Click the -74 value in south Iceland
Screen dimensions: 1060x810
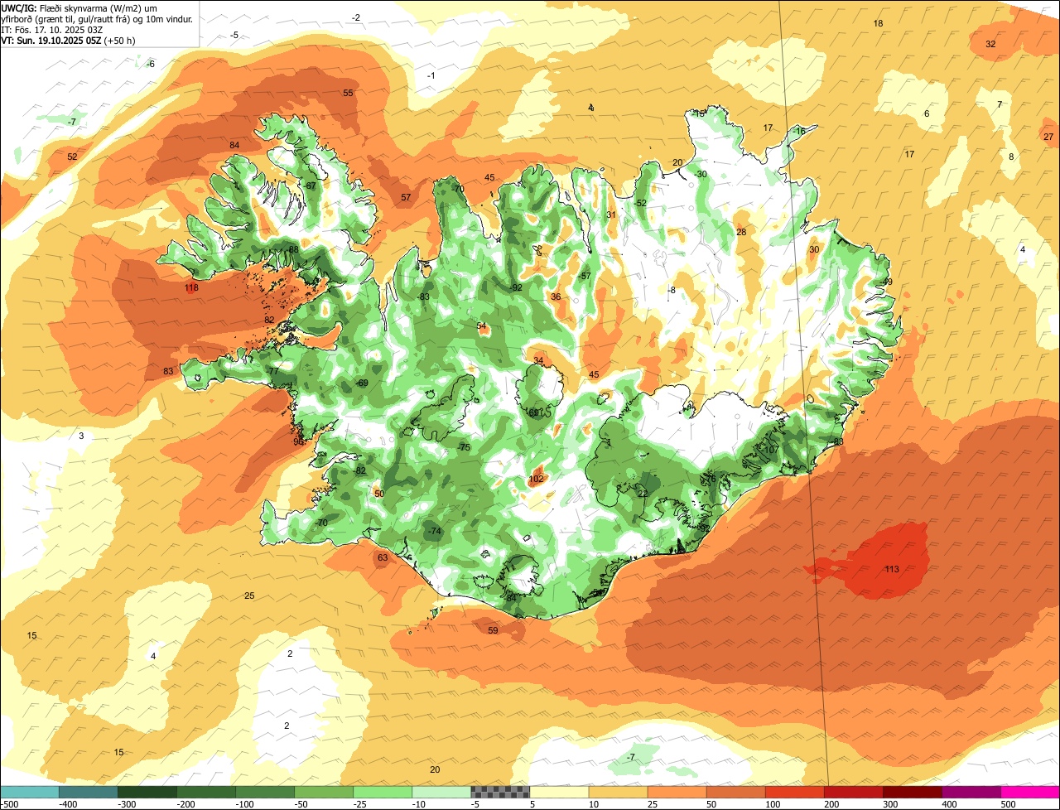435,531
